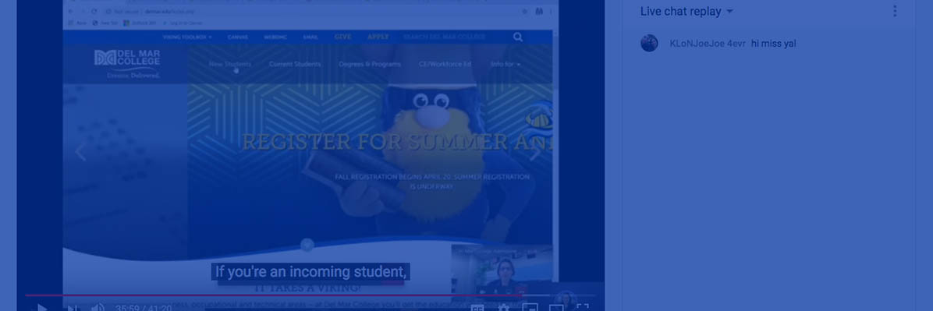933x311 pixels.
Task: Mute the video with the speaker icon
Action: click(x=98, y=307)
